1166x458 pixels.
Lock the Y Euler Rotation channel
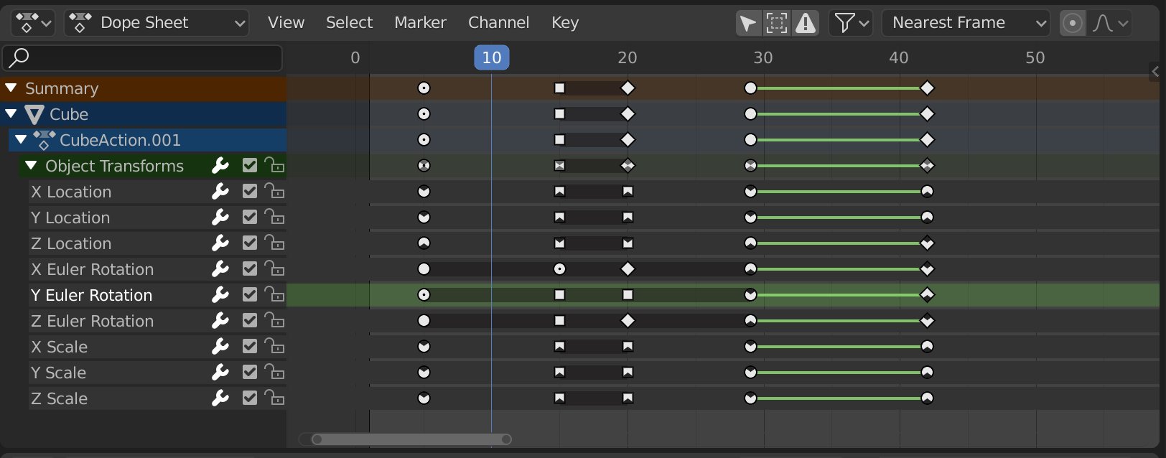[x=274, y=294]
